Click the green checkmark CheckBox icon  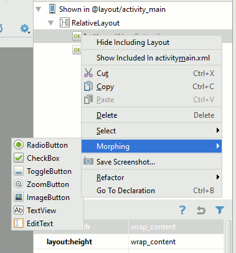pyautogui.click(x=19, y=158)
